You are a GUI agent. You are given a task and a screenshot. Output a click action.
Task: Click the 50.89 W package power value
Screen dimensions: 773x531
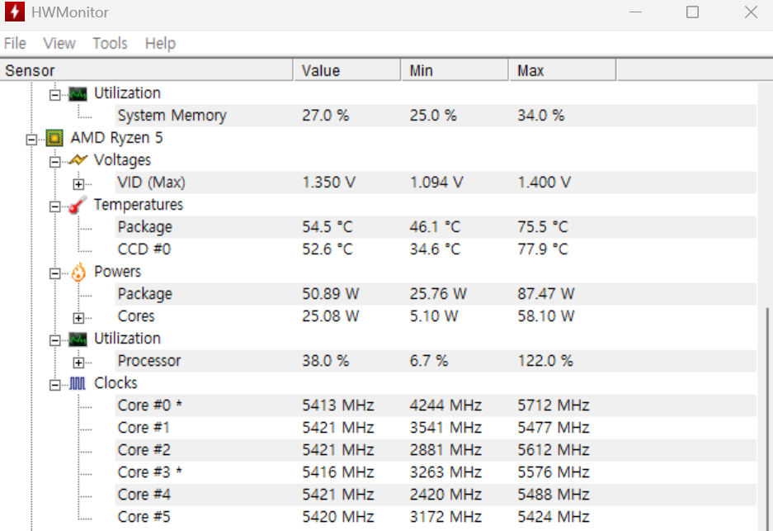(331, 294)
